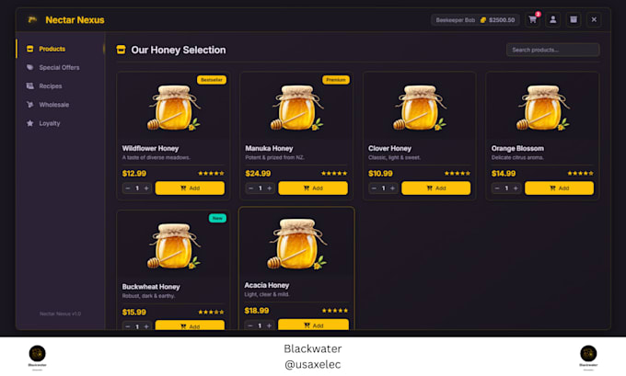Viewport: 626px width, 376px height.
Task: Open the user profile icon
Action: [x=553, y=19]
